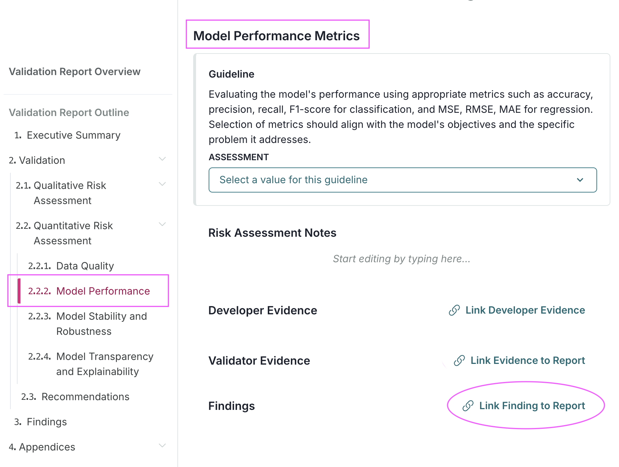
Task: Collapse the 2. Validation section
Action: tap(162, 159)
